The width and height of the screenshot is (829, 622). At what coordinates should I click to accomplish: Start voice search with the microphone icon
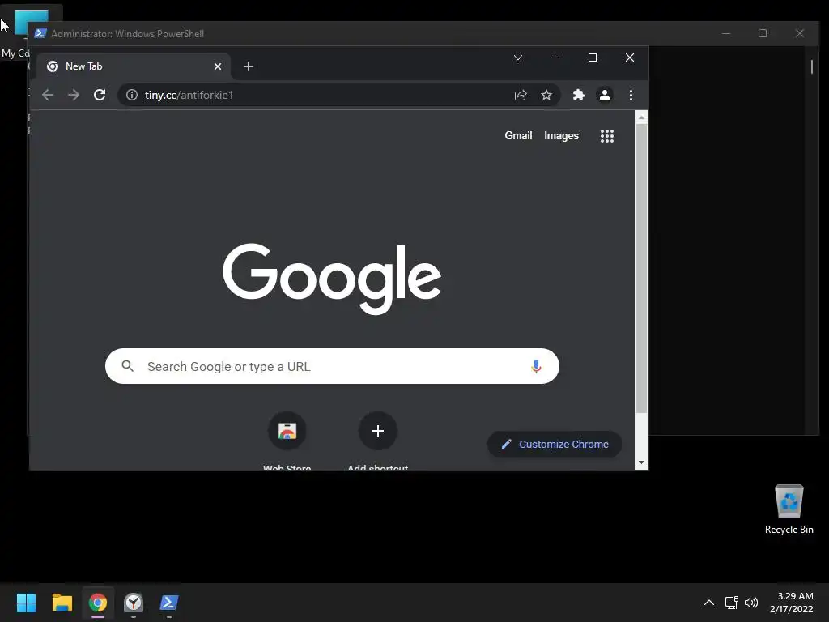point(536,366)
